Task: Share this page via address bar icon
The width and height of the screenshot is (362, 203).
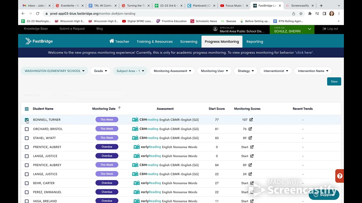Action: 294,14
